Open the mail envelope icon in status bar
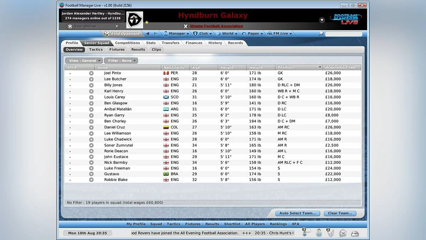The image size is (426, 240). click(x=343, y=233)
